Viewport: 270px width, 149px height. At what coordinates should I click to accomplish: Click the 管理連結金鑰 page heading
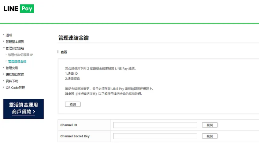(x=73, y=38)
